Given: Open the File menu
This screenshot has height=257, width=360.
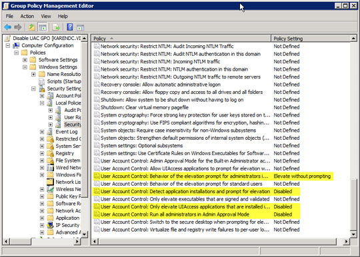Looking at the screenshot, I should pos(9,16).
